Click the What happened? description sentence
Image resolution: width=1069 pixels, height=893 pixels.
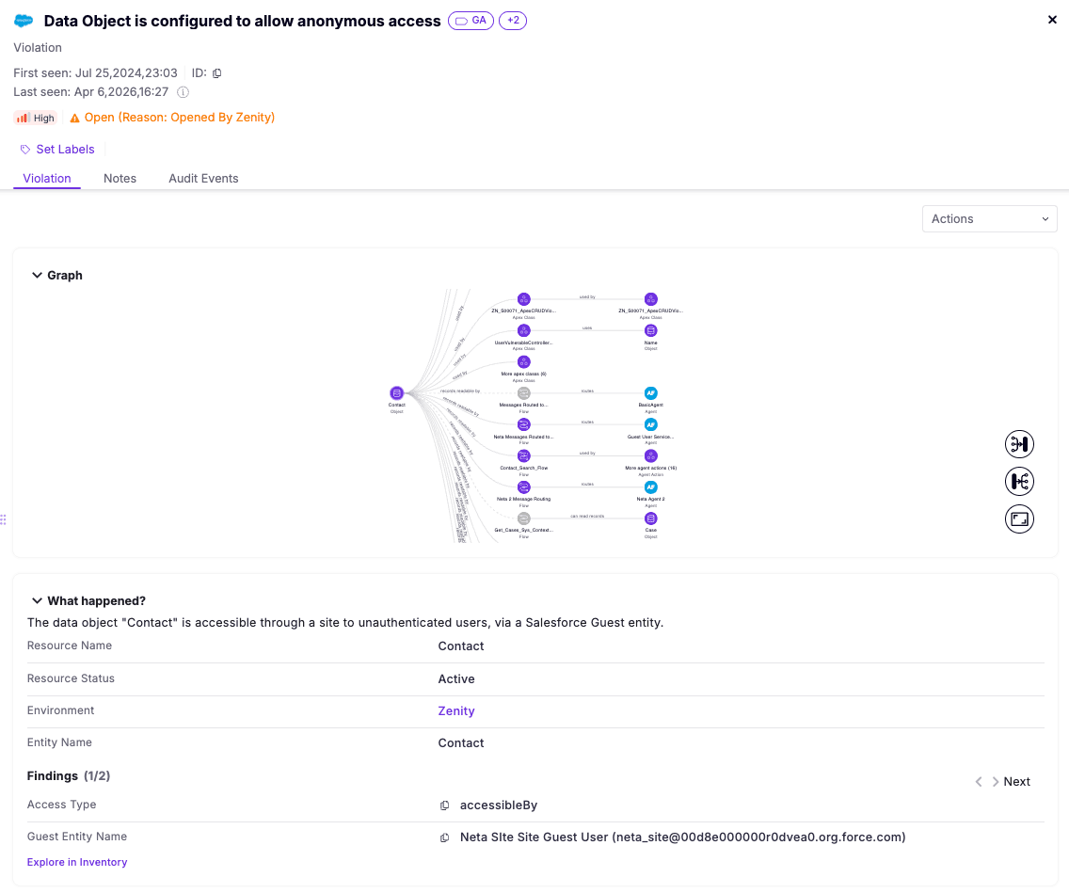345,622
